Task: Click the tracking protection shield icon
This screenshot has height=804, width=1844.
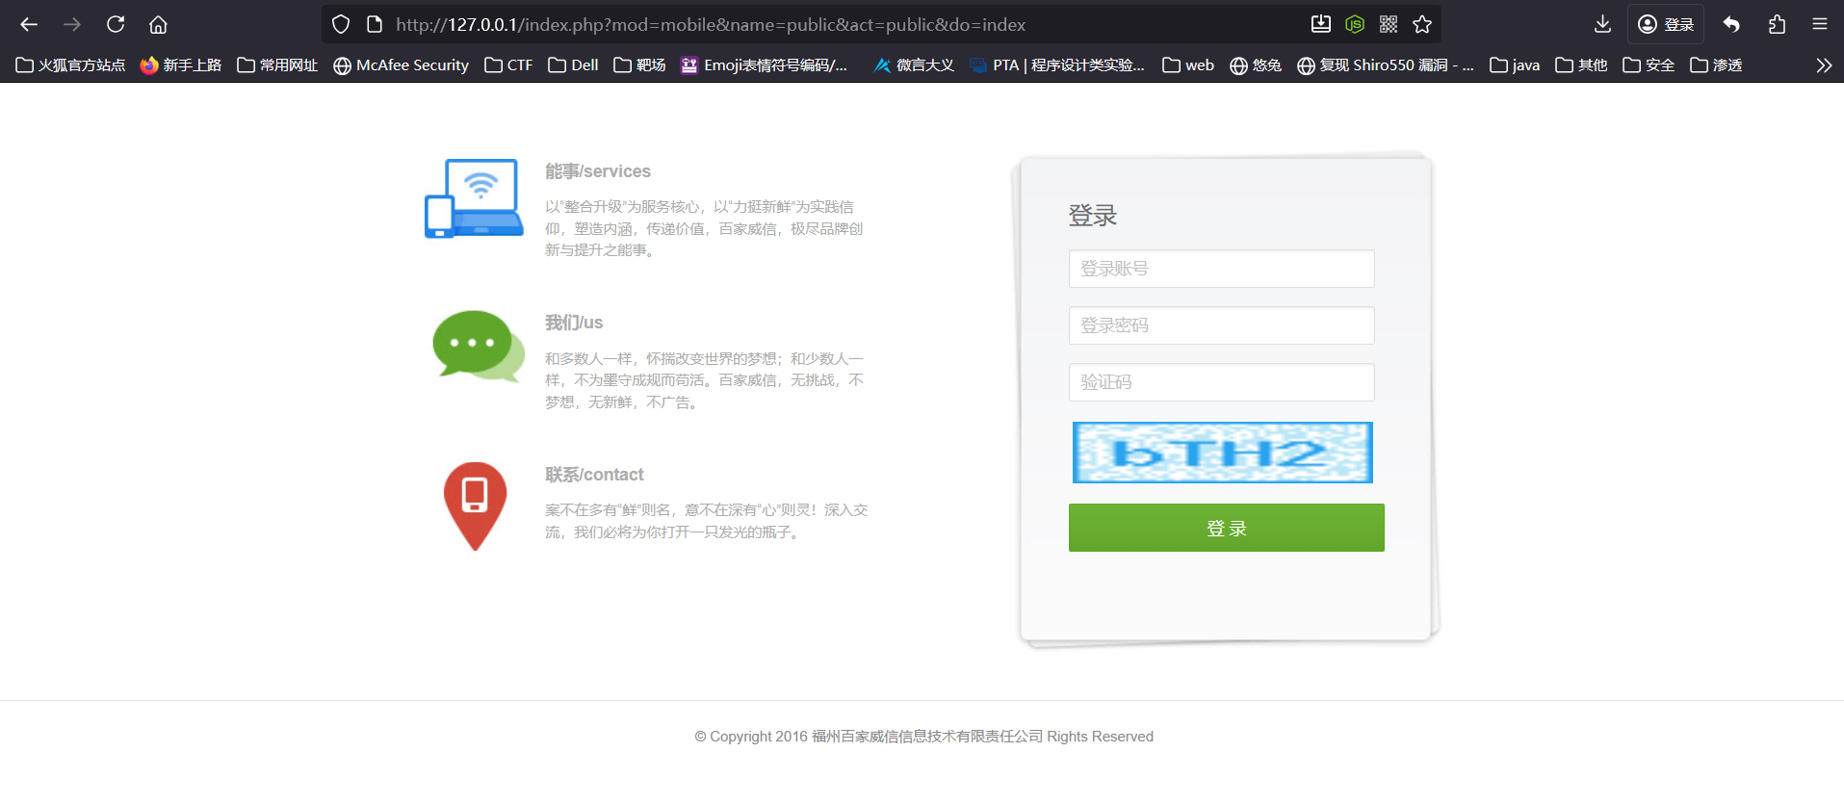Action: coord(341,24)
